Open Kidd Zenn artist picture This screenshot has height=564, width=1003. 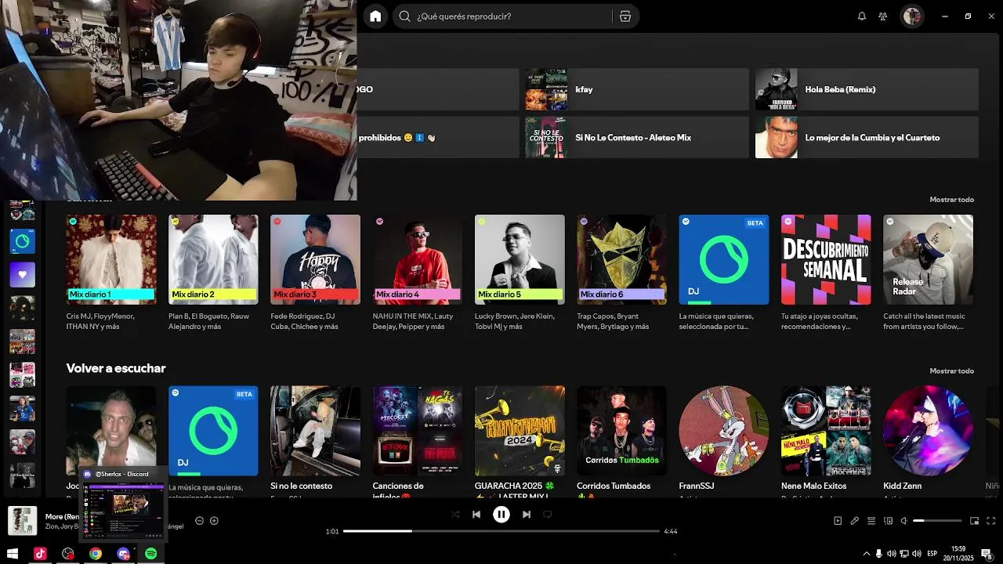click(x=928, y=430)
